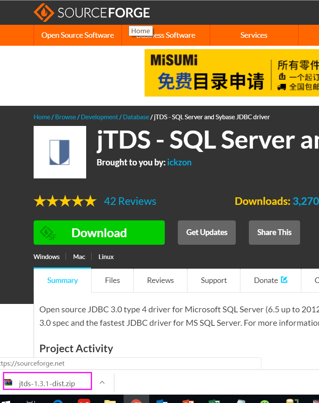Switch to the Support tab
The image size is (319, 403).
coord(214,280)
